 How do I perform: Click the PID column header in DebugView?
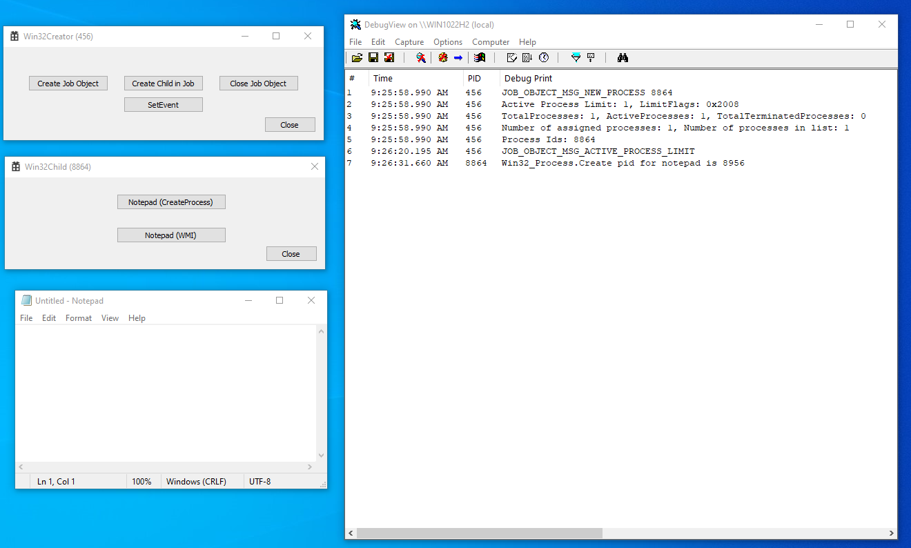tap(482, 78)
